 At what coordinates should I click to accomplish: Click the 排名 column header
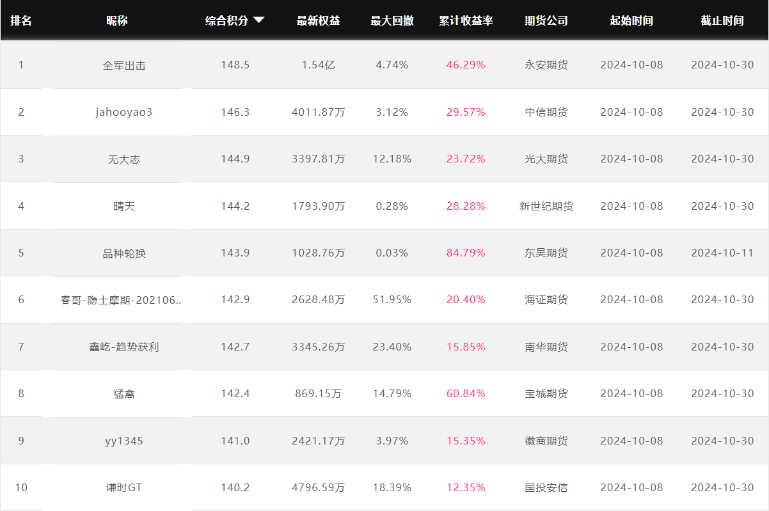[x=21, y=20]
